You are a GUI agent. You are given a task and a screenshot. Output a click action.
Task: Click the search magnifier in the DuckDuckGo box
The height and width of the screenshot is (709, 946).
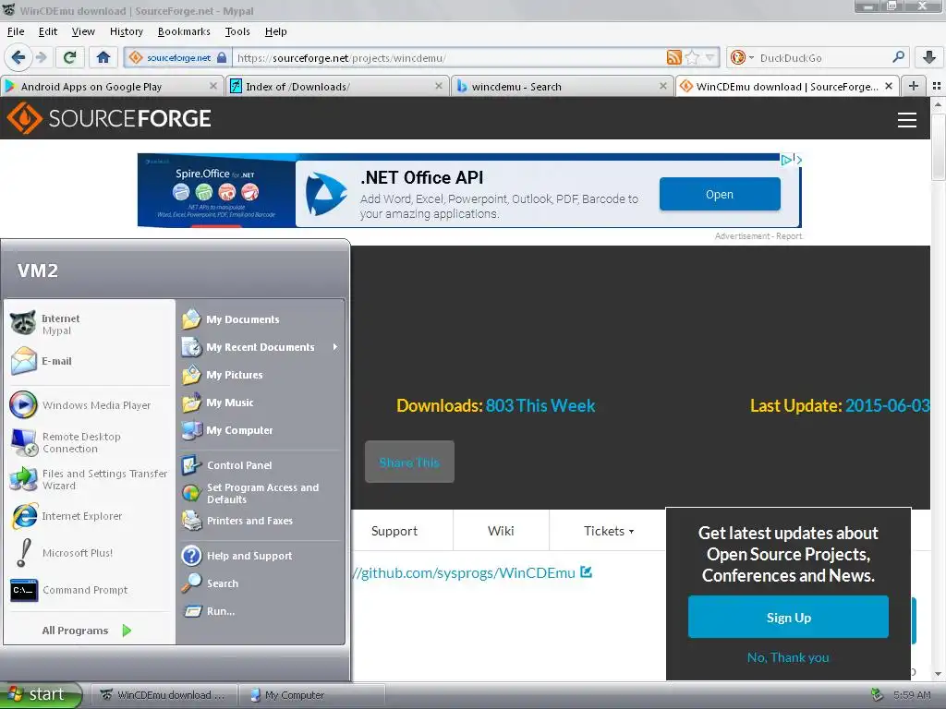pos(898,57)
